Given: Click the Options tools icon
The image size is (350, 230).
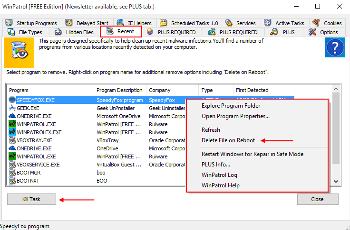Looking at the screenshot, I should (x=312, y=32).
